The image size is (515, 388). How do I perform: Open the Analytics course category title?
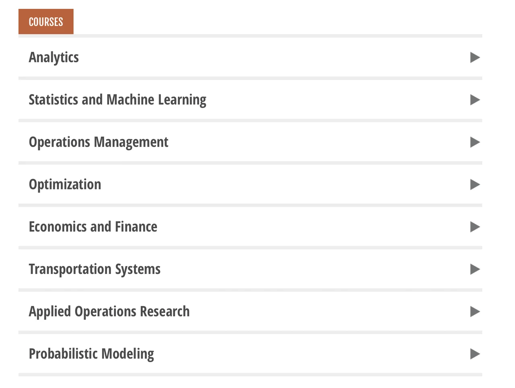54,57
